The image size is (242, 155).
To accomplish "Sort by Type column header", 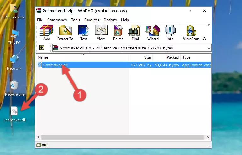I will (196, 57).
